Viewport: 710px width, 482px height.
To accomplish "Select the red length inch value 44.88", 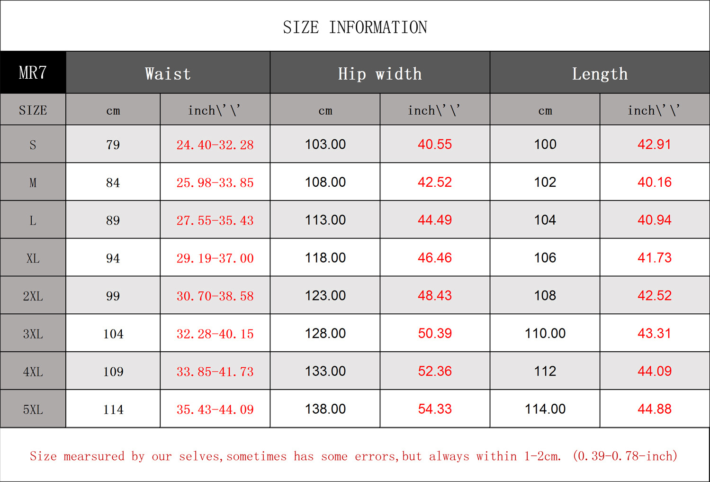I will pos(654,409).
